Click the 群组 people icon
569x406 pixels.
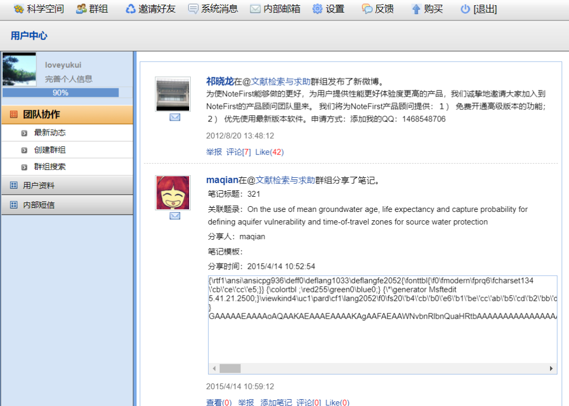click(81, 9)
